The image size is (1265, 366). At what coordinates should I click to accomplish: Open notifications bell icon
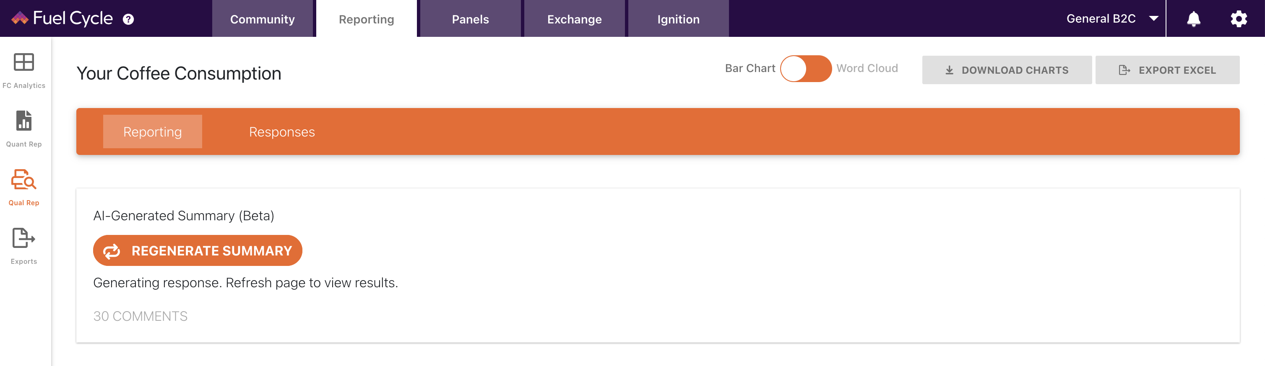(1193, 19)
